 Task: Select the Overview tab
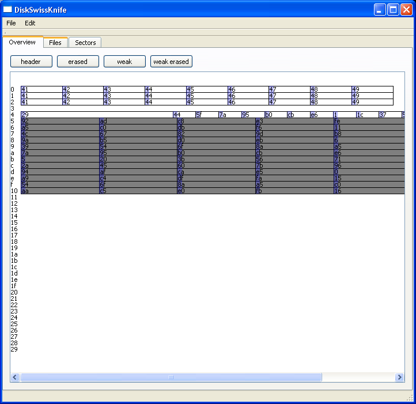[x=22, y=42]
